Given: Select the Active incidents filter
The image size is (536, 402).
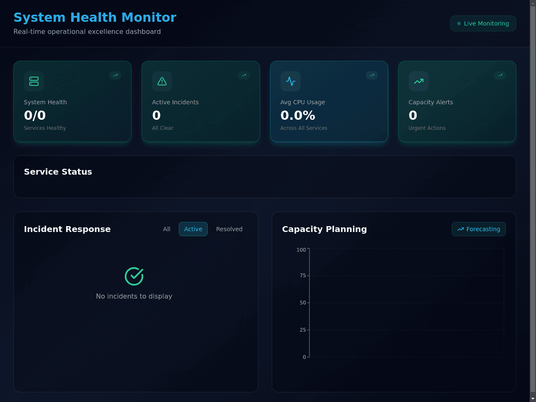Looking at the screenshot, I should point(193,229).
